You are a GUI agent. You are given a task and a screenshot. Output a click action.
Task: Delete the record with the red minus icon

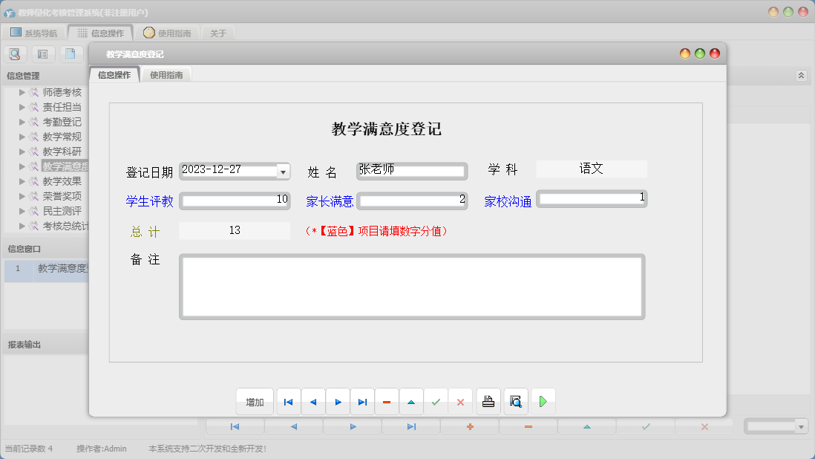coord(387,401)
